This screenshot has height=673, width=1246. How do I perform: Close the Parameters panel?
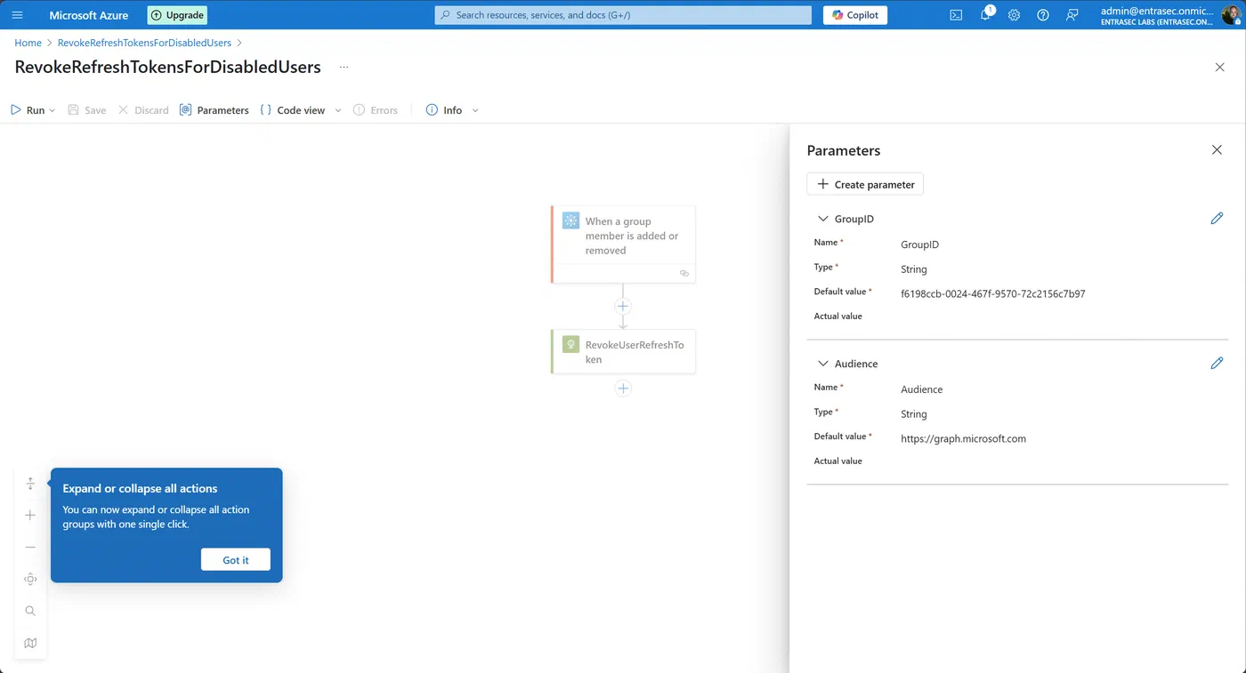point(1217,150)
